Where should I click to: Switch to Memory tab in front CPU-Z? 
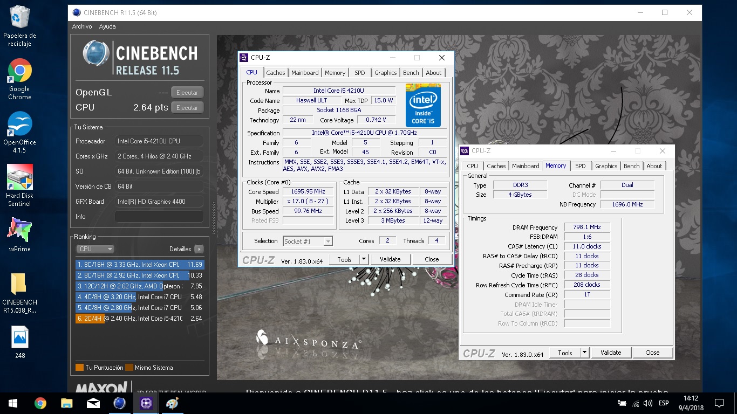[335, 73]
